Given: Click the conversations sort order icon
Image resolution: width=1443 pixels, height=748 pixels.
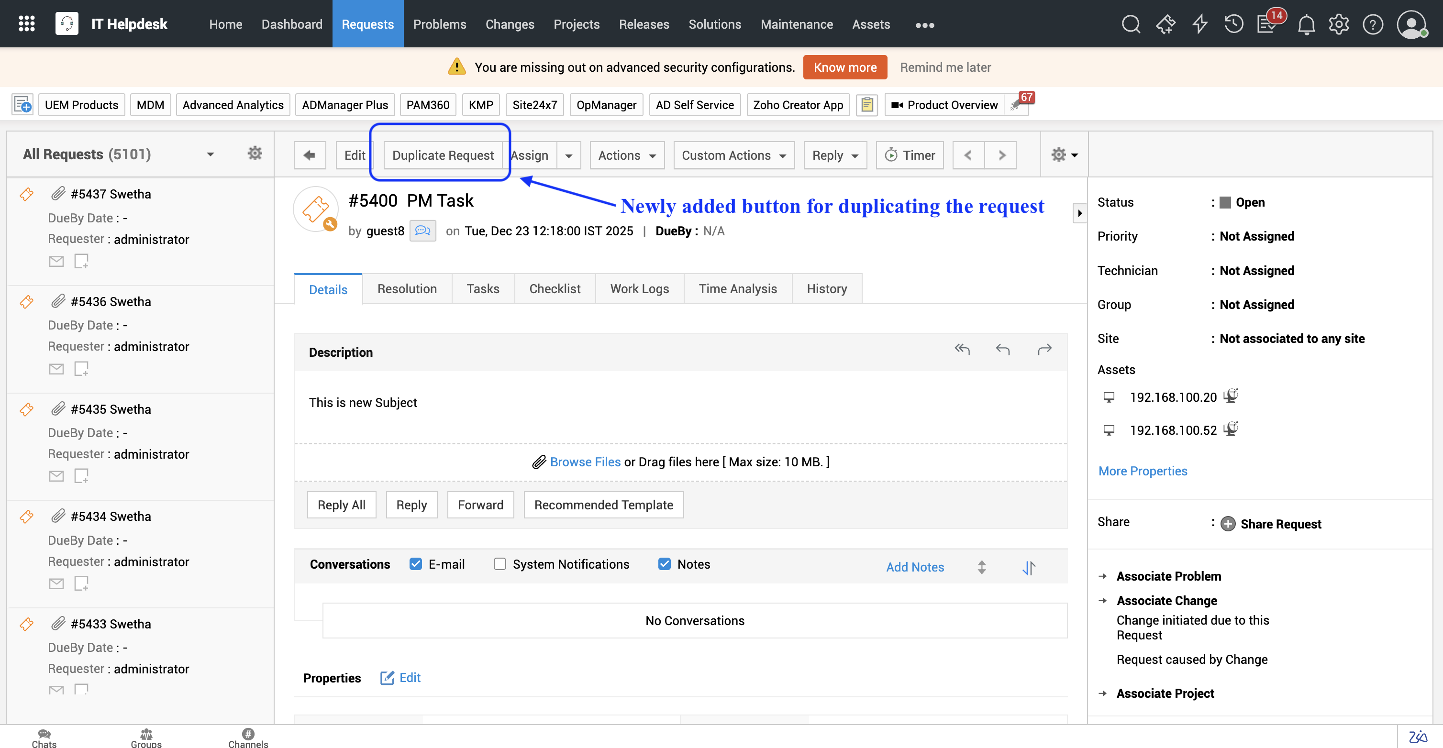Looking at the screenshot, I should click(x=1029, y=567).
